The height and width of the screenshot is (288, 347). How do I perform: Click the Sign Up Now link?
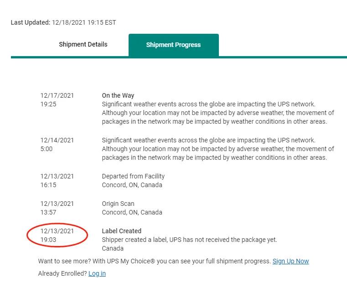pos(290,261)
